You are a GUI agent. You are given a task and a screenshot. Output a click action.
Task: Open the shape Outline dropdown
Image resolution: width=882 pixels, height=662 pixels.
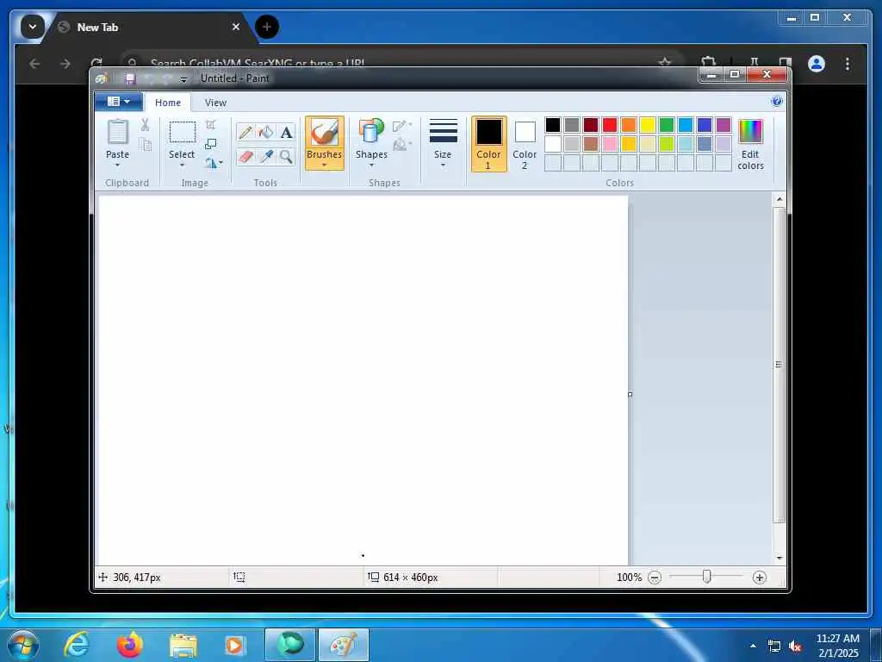(402, 125)
